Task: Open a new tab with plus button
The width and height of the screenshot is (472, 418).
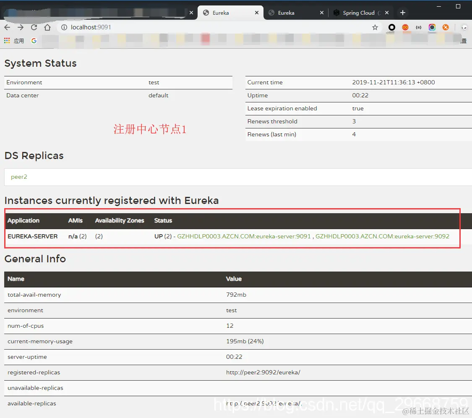Action: coord(403,13)
